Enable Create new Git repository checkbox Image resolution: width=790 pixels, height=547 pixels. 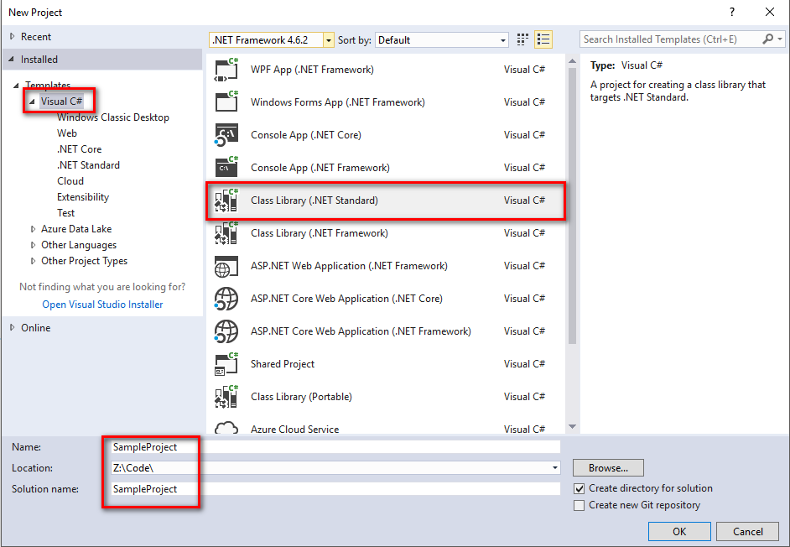coord(580,505)
